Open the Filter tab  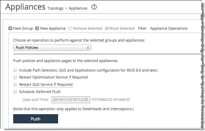pos(142,28)
